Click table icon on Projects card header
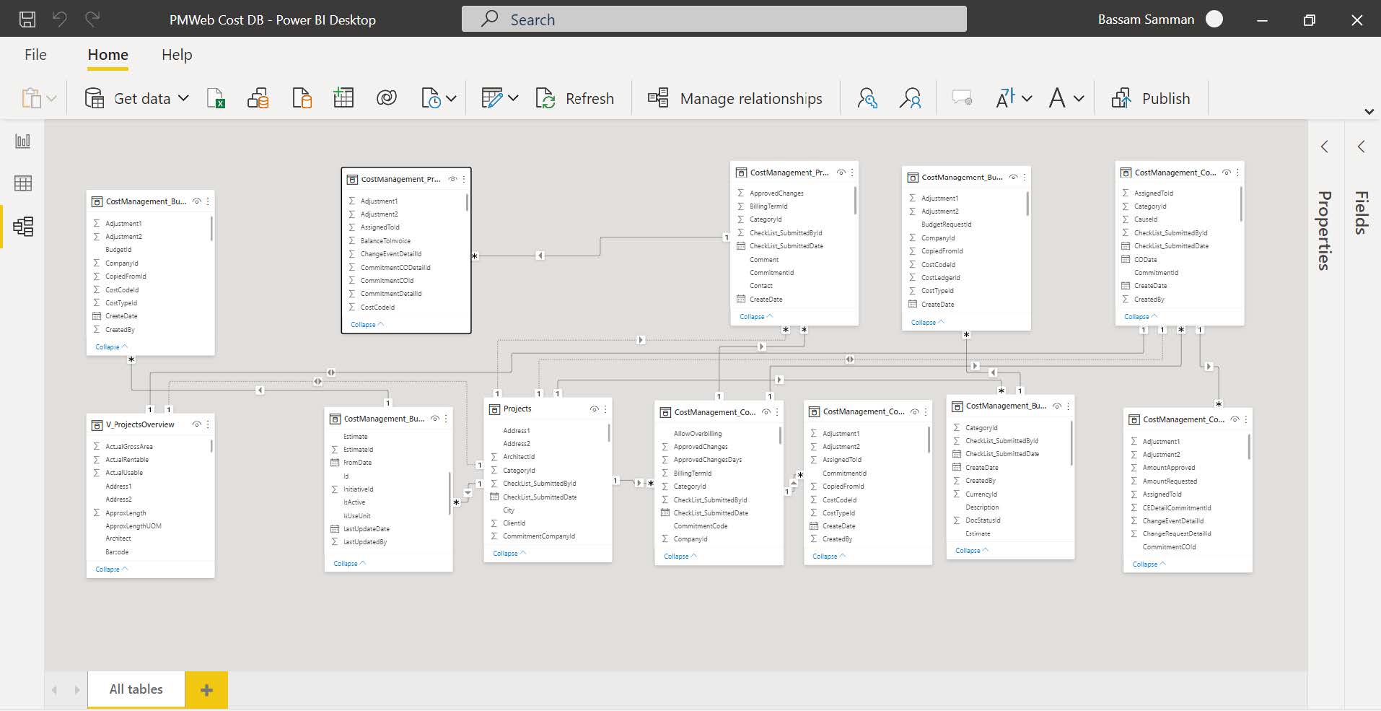The height and width of the screenshot is (711, 1381). (x=494, y=409)
